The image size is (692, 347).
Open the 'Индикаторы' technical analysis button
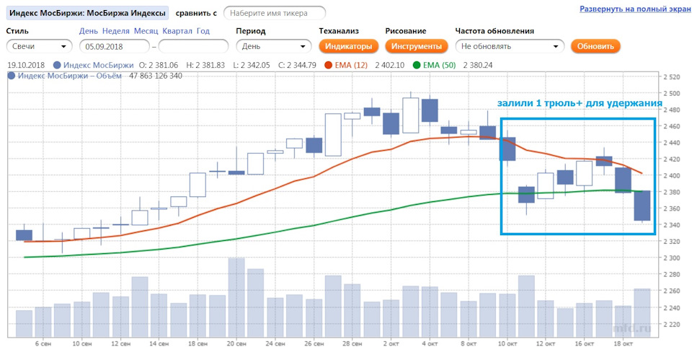click(349, 46)
